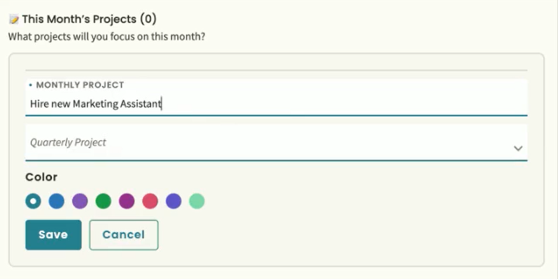Click the (0) project count in heading
558x279 pixels.
(x=148, y=19)
